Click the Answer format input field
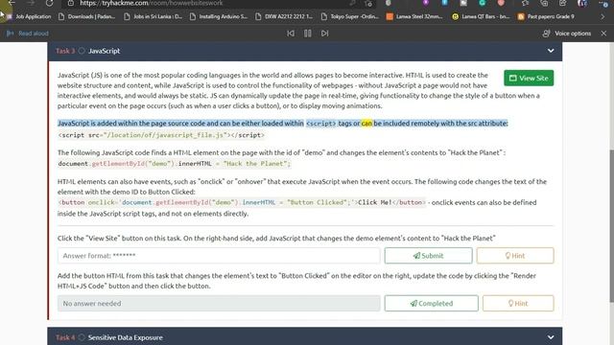Viewport: 614px width, 345px height. tap(219, 256)
